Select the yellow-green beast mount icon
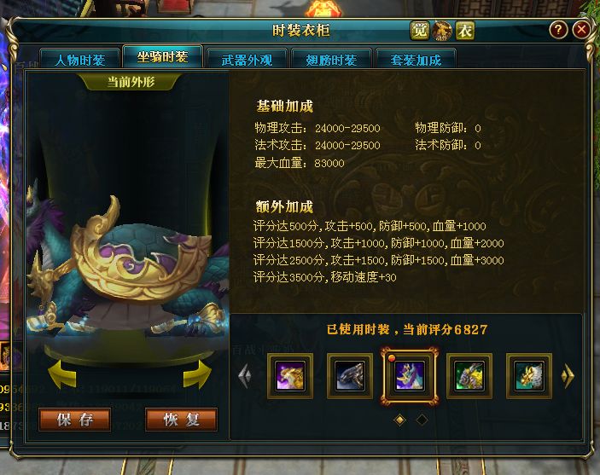The height and width of the screenshot is (475, 600). [x=469, y=376]
